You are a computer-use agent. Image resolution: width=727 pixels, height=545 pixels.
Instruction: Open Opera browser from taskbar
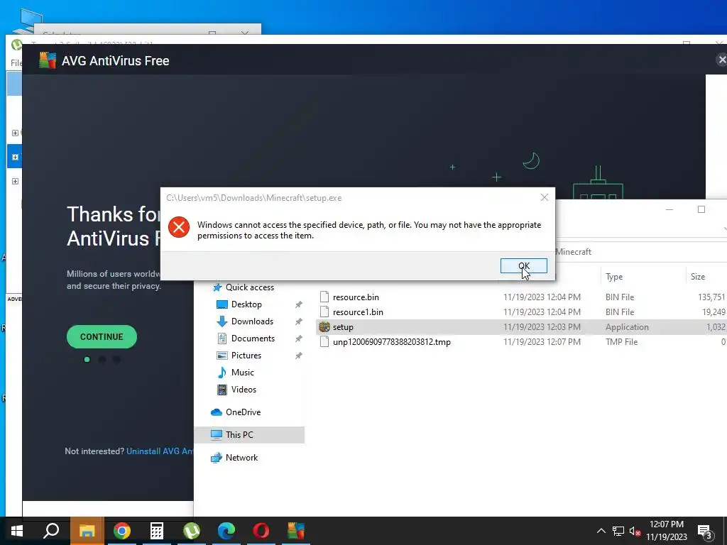coord(261,531)
